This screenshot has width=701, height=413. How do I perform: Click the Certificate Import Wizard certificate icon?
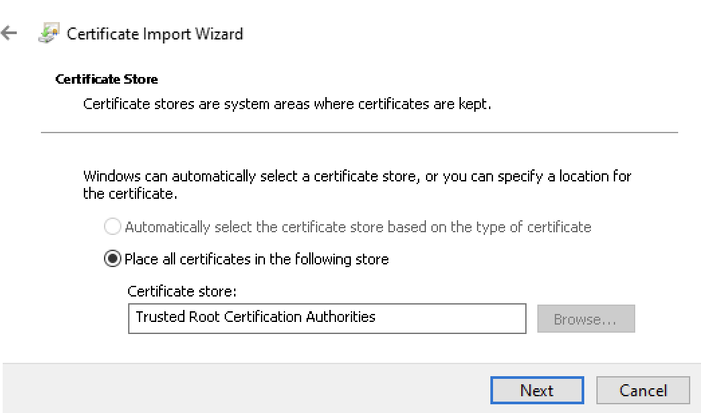(48, 33)
